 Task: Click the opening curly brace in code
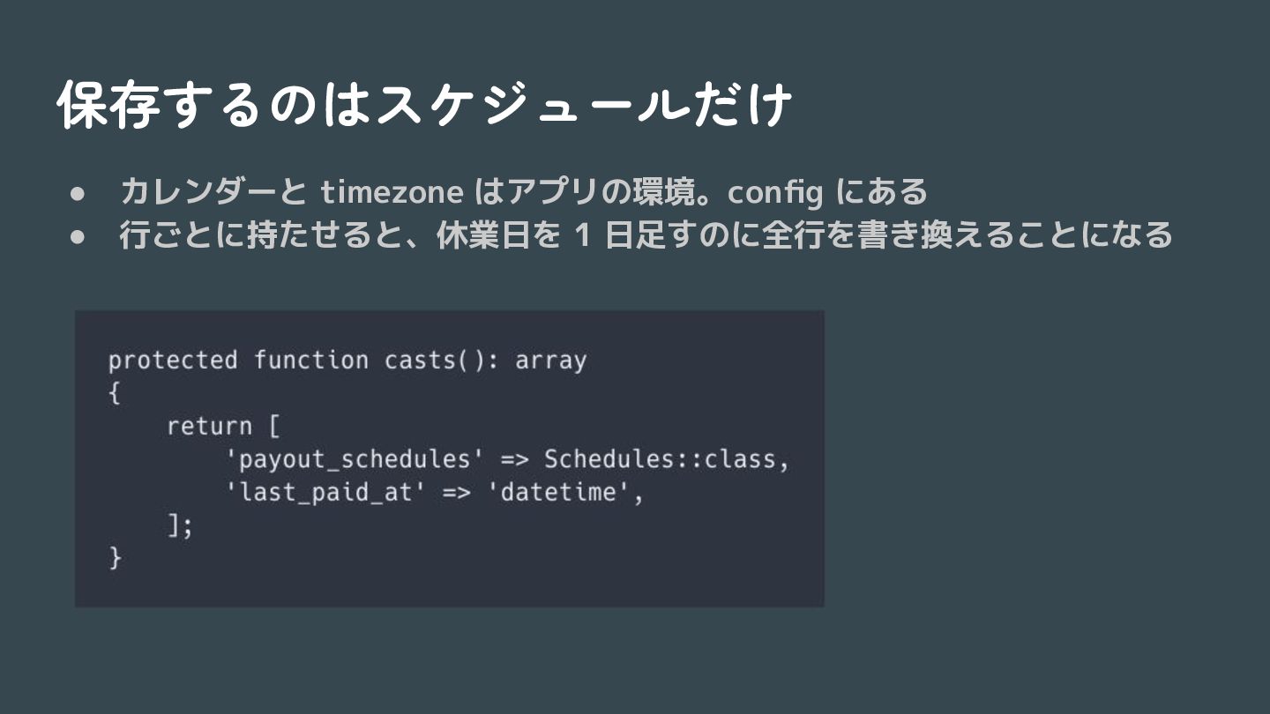[x=115, y=394]
